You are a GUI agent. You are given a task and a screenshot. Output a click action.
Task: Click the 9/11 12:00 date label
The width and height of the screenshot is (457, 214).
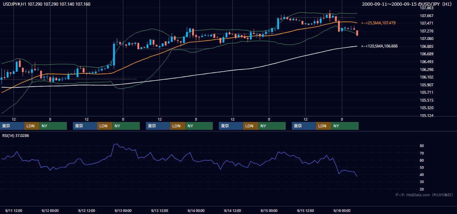click(14, 210)
